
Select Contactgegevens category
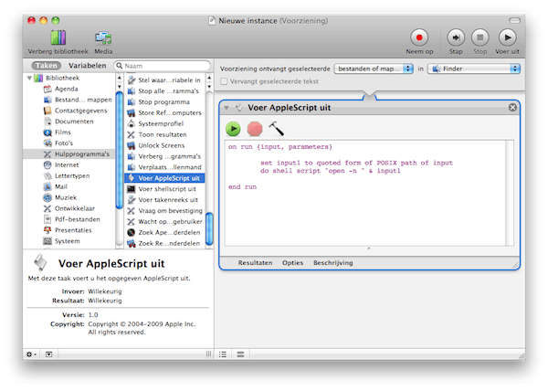click(75, 111)
